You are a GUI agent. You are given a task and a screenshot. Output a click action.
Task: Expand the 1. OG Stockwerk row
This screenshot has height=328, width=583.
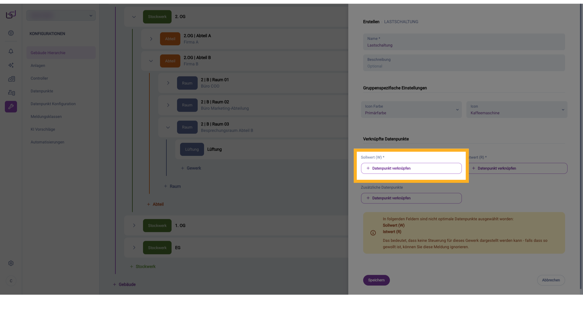(134, 226)
